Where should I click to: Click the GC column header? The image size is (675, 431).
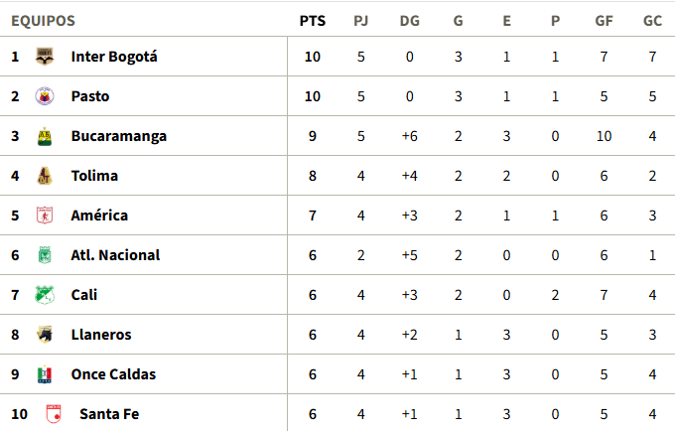pos(652,20)
